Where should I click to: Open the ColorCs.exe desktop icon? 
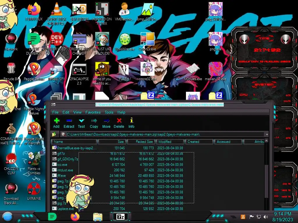(147, 42)
